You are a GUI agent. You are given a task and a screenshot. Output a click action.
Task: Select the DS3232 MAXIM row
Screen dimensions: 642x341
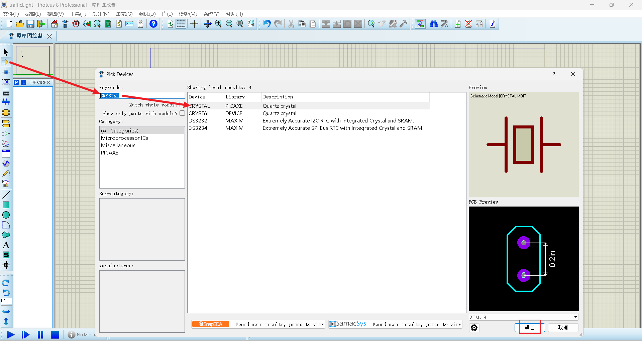309,120
